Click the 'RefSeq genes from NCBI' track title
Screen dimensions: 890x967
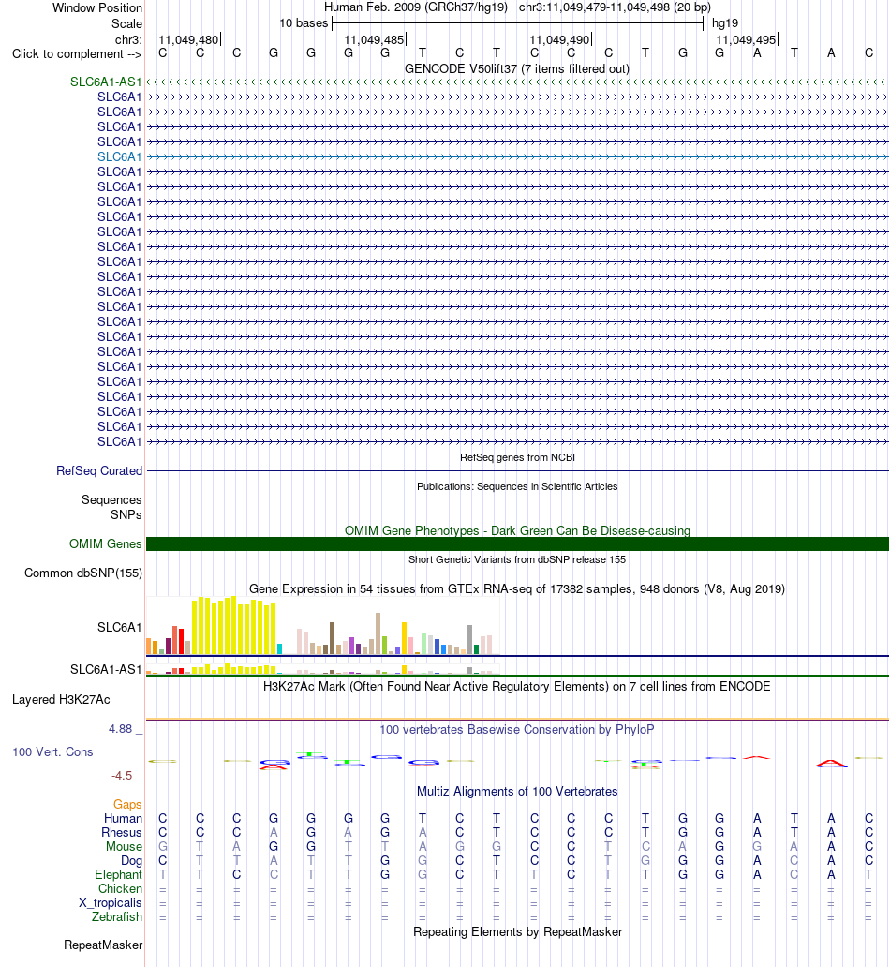(517, 457)
